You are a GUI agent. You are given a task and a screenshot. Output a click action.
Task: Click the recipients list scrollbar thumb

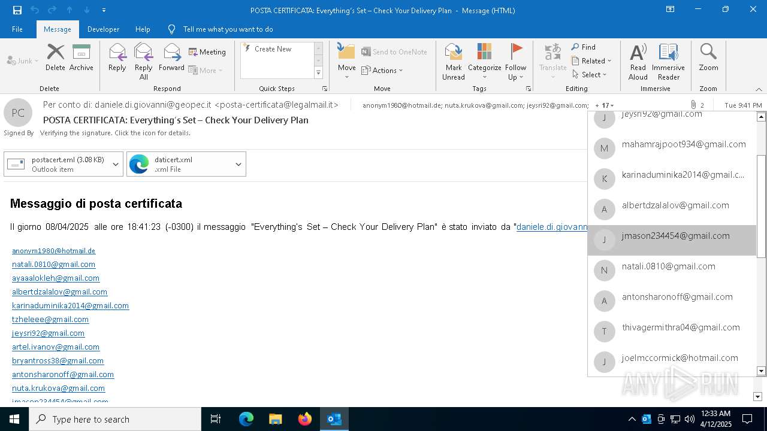761,207
